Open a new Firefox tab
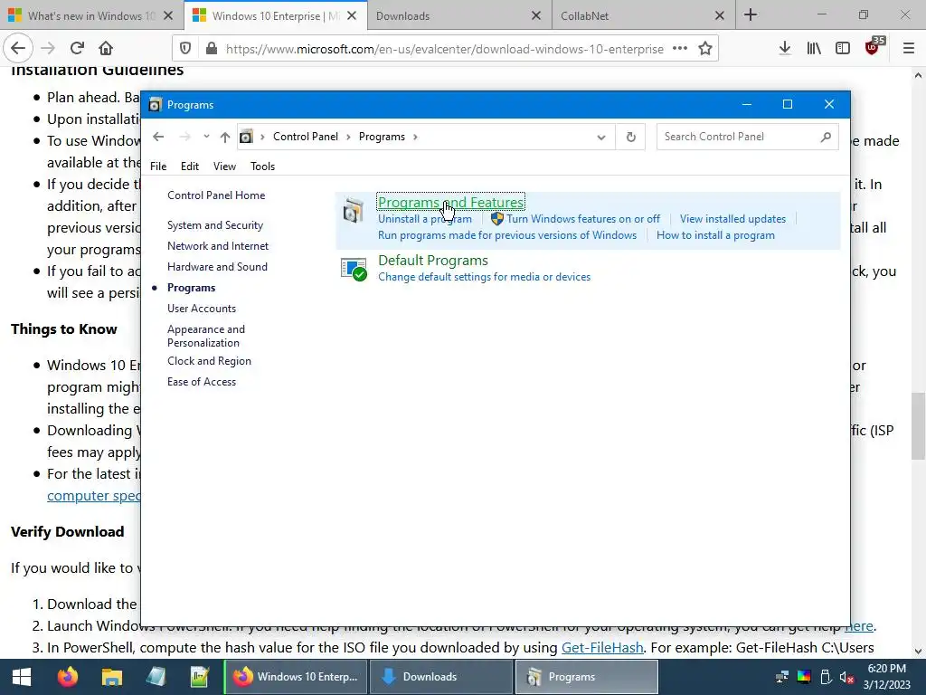The image size is (926, 695). pyautogui.click(x=751, y=14)
